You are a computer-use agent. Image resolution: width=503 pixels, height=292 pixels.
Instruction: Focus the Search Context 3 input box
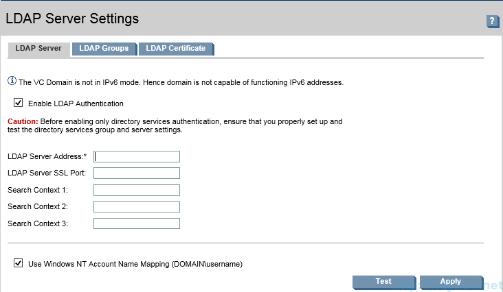[x=137, y=223]
